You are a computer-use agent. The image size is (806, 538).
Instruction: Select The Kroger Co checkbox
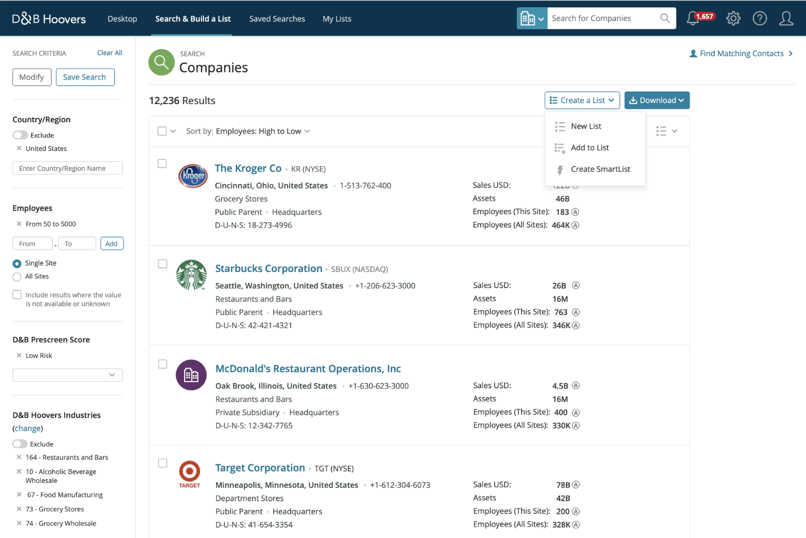pos(162,164)
